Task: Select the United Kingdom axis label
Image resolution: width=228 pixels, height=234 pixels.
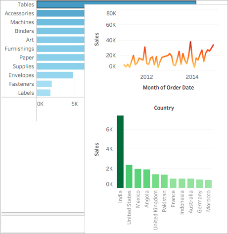Action: (156, 210)
